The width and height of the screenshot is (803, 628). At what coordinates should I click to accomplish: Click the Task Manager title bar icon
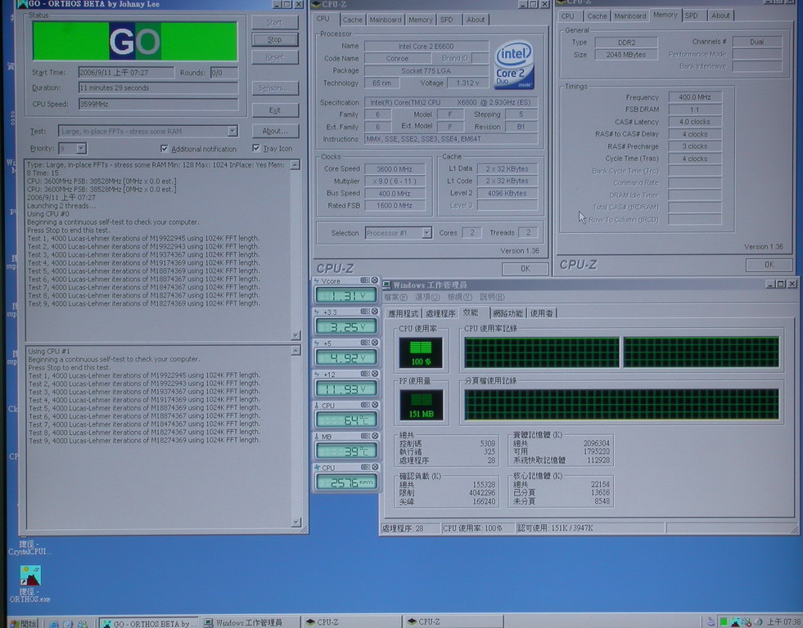click(x=386, y=285)
